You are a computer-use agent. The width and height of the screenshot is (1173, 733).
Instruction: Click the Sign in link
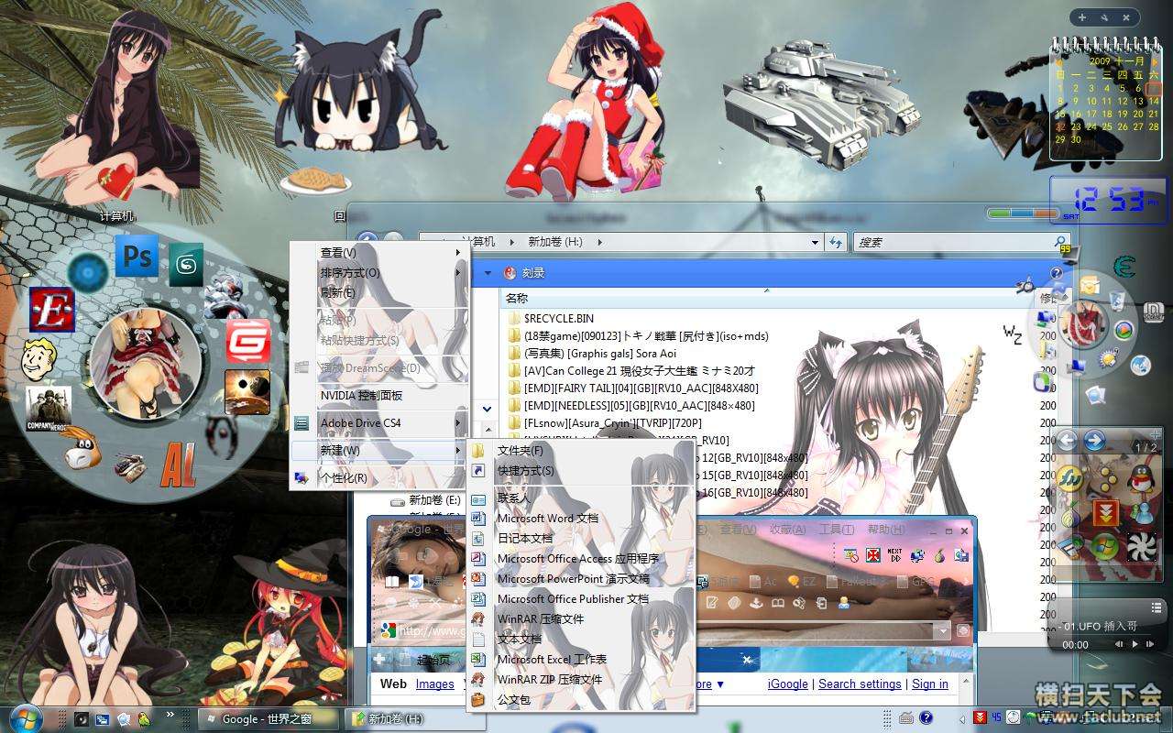[x=930, y=684]
